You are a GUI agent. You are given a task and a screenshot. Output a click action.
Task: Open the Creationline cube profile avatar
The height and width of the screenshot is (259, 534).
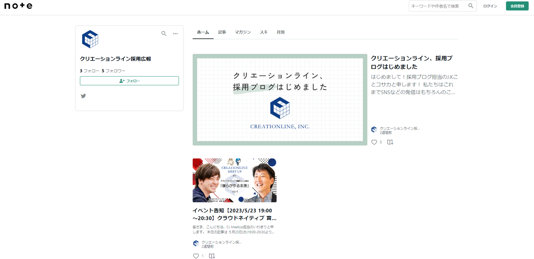pyautogui.click(x=90, y=39)
